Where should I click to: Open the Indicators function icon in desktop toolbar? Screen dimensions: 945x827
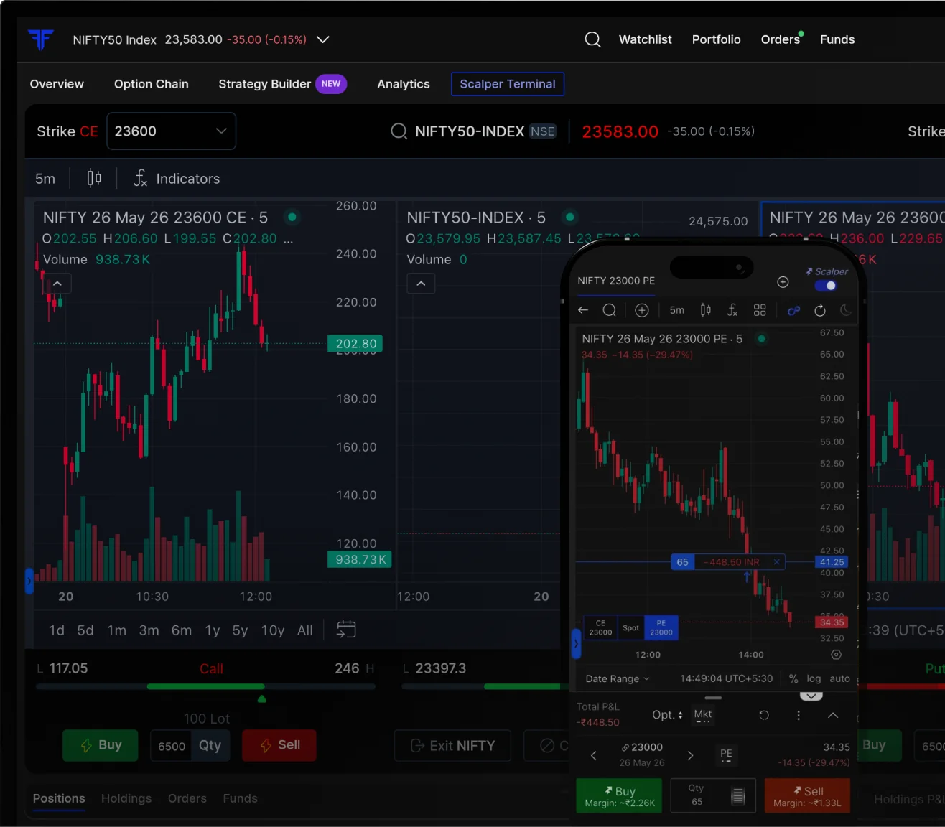tap(141, 178)
